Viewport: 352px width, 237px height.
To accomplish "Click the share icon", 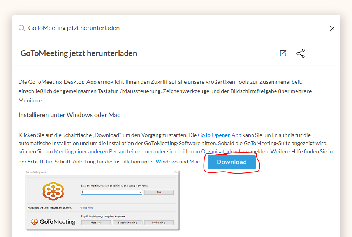I will click(301, 53).
